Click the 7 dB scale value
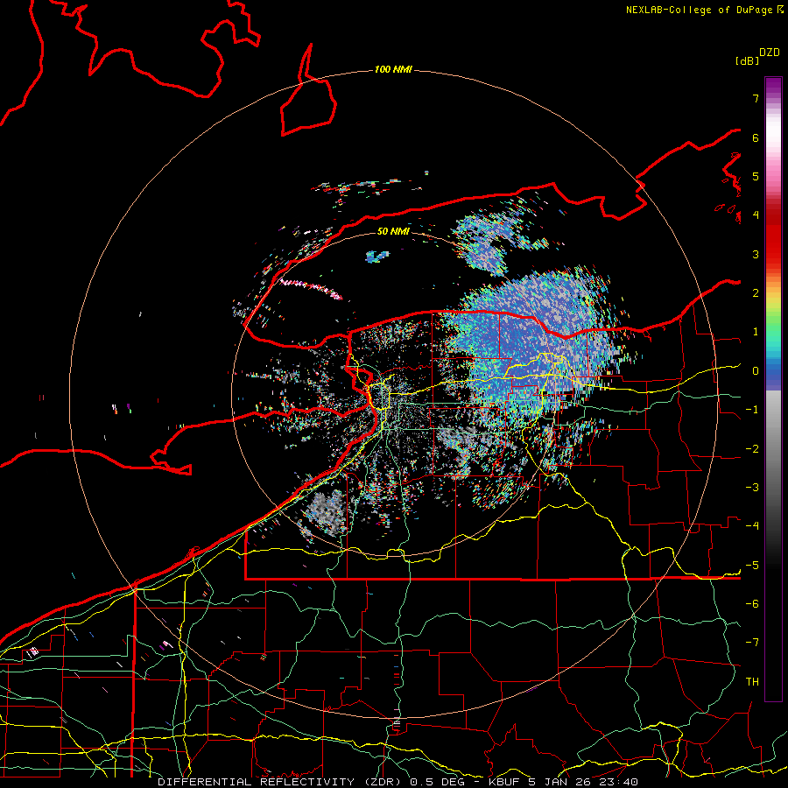This screenshot has width=788, height=788. (x=756, y=98)
